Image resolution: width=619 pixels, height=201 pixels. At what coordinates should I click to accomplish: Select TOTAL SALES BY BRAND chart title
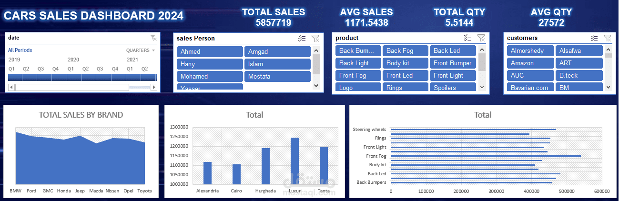point(81,115)
